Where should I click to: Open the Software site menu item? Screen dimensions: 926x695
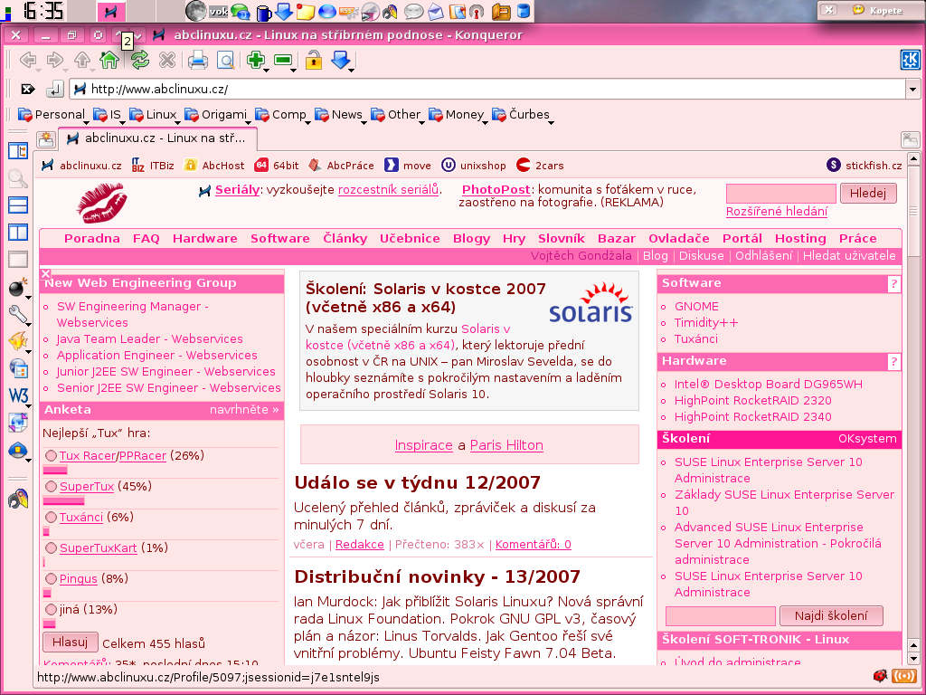280,239
